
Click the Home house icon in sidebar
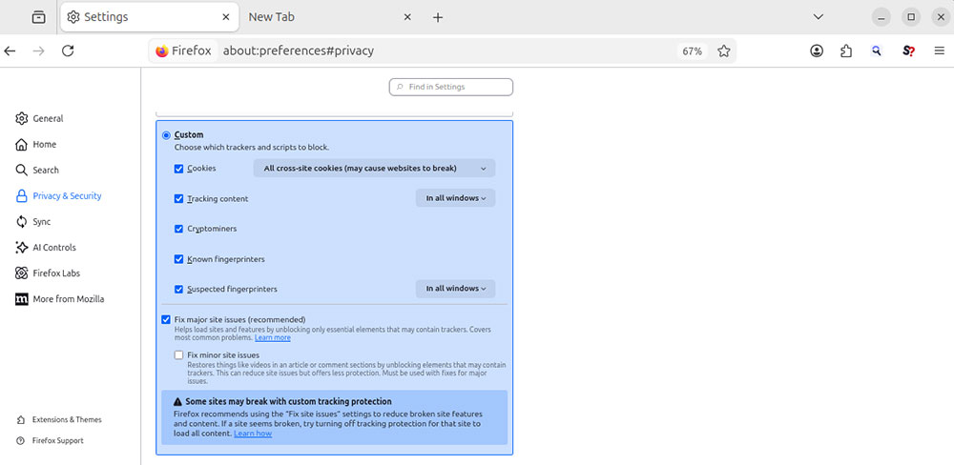22,144
